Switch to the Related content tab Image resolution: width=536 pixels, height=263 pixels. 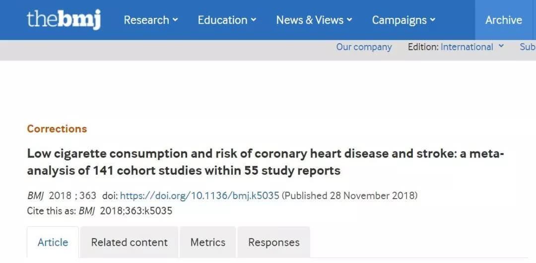(129, 242)
